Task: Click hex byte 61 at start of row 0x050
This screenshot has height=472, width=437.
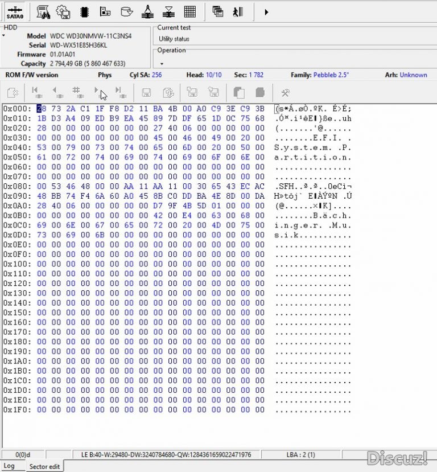Action: pyautogui.click(x=42, y=157)
